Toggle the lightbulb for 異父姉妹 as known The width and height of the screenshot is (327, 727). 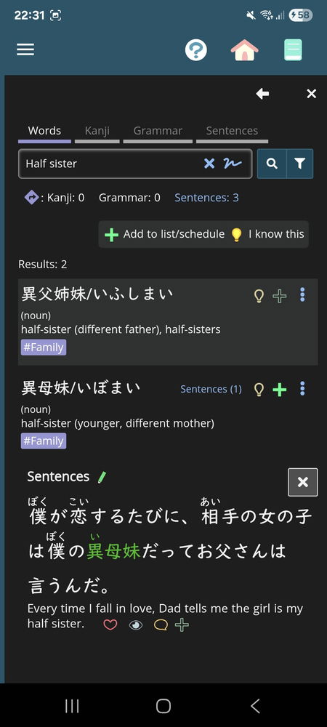coord(259,296)
